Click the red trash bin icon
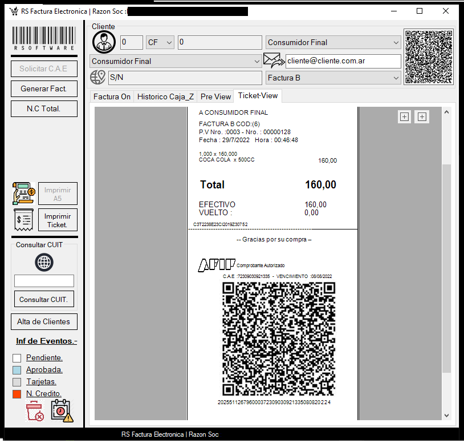Screen dimensions: 464x443 click(35, 411)
